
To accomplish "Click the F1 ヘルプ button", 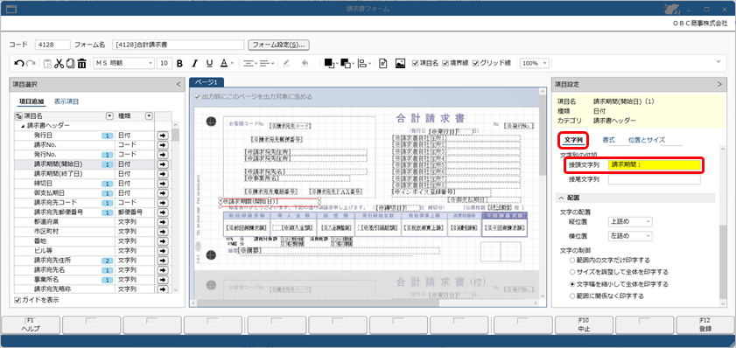I will 31,324.
